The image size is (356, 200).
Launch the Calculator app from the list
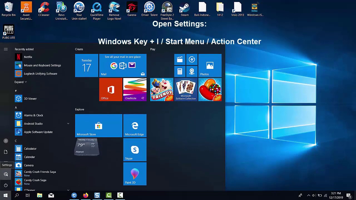42,149
